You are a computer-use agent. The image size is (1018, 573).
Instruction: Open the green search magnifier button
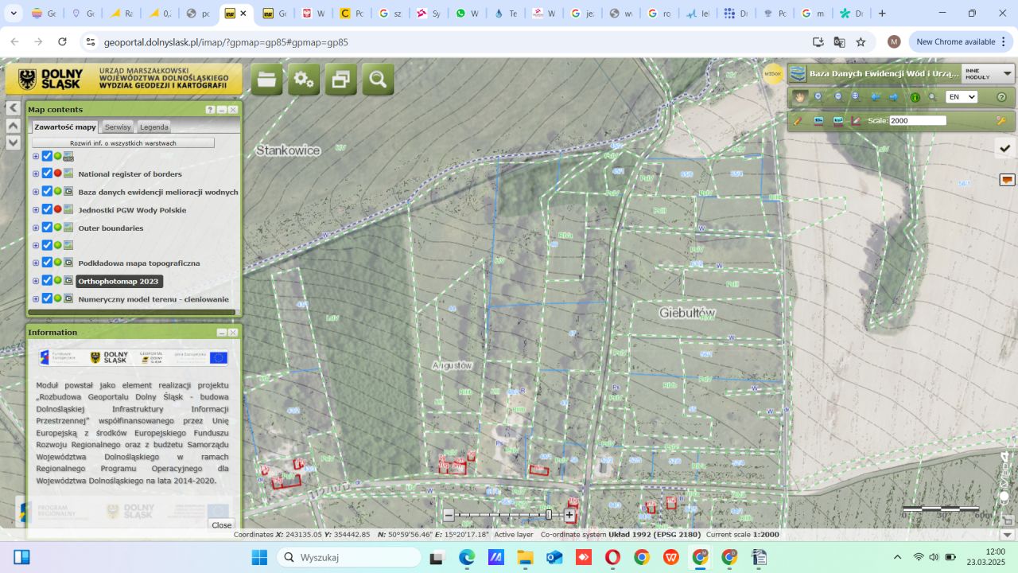378,80
